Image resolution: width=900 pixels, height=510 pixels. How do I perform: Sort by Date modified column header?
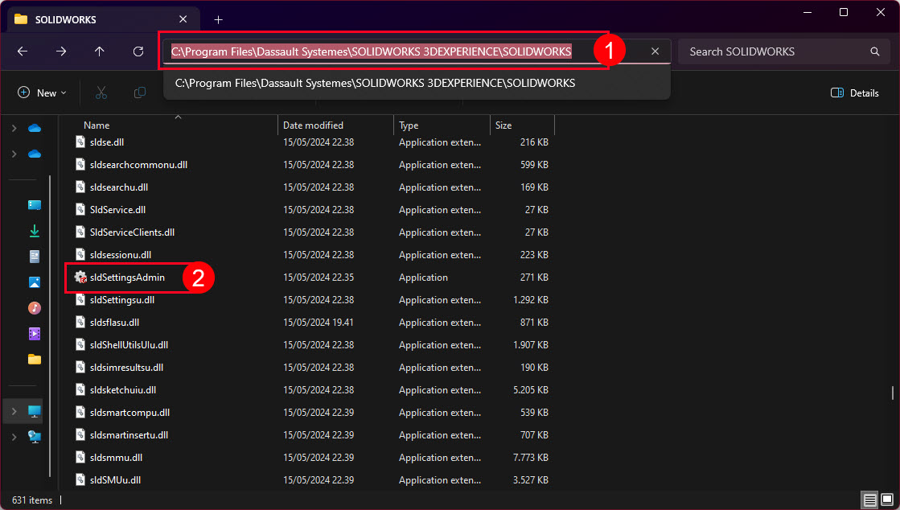313,125
